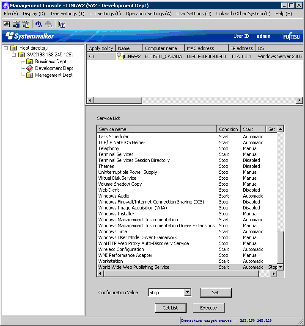
Task: Click the Systemwalker logo in the banner
Action: [x=30, y=36]
